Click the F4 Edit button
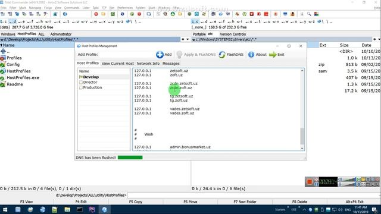This screenshot has width=381, height=214. (81, 202)
